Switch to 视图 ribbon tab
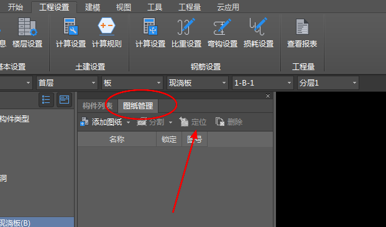This screenshot has width=386, height=227. [x=124, y=7]
